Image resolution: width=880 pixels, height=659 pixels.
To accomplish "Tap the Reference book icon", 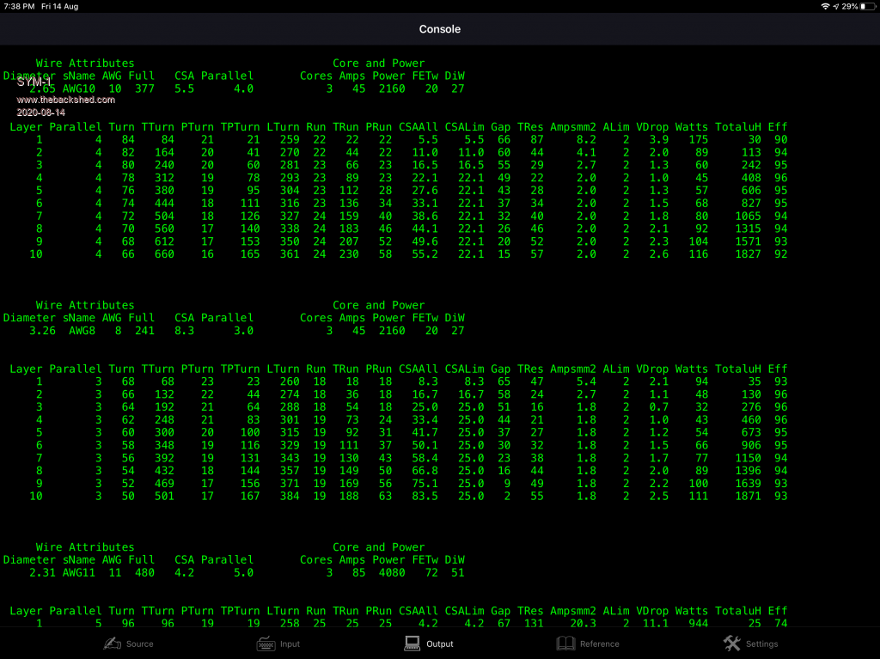I will click(565, 644).
